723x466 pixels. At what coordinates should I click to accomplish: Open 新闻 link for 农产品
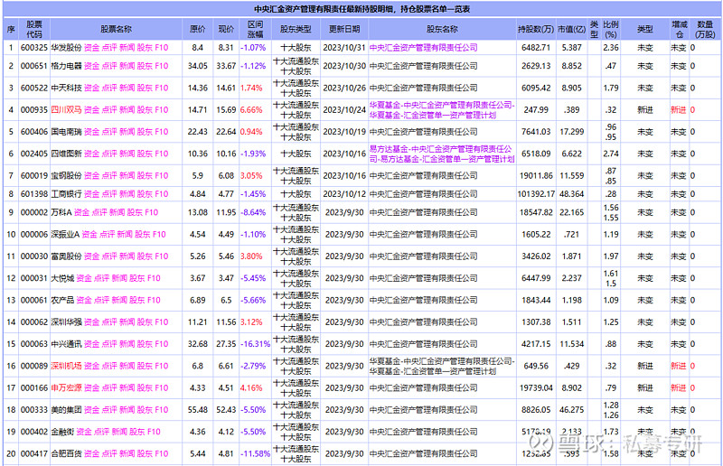click(x=119, y=300)
